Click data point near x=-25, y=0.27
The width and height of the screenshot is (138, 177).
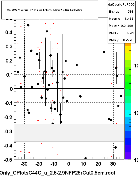click(31, 51)
